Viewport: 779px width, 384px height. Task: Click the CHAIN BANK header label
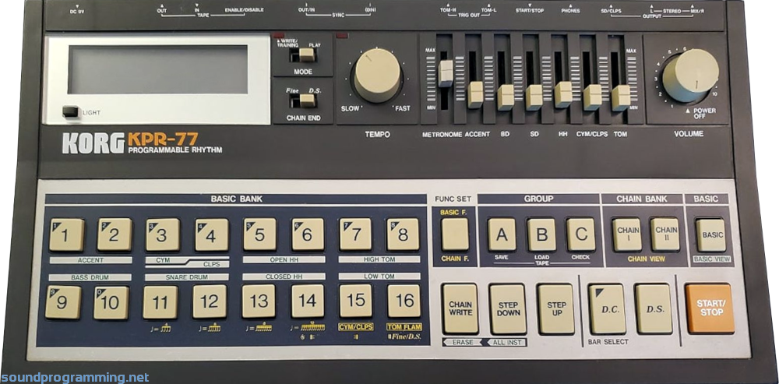tap(642, 199)
